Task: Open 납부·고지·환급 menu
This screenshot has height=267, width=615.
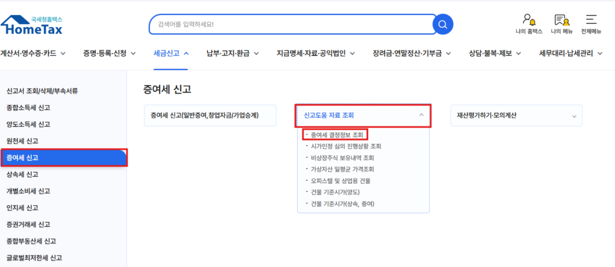Action: coord(232,53)
